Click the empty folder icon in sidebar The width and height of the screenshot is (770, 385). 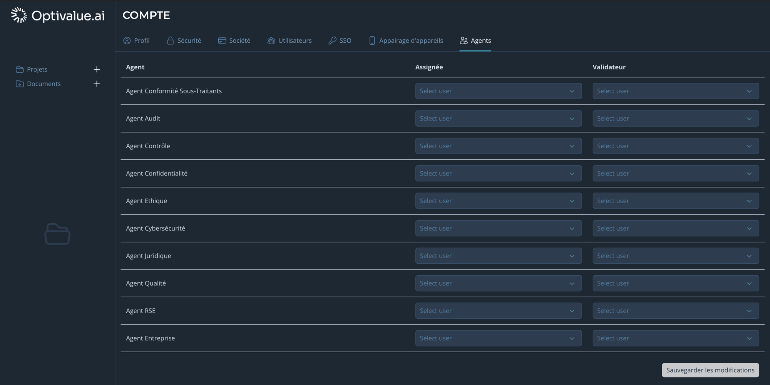57,234
